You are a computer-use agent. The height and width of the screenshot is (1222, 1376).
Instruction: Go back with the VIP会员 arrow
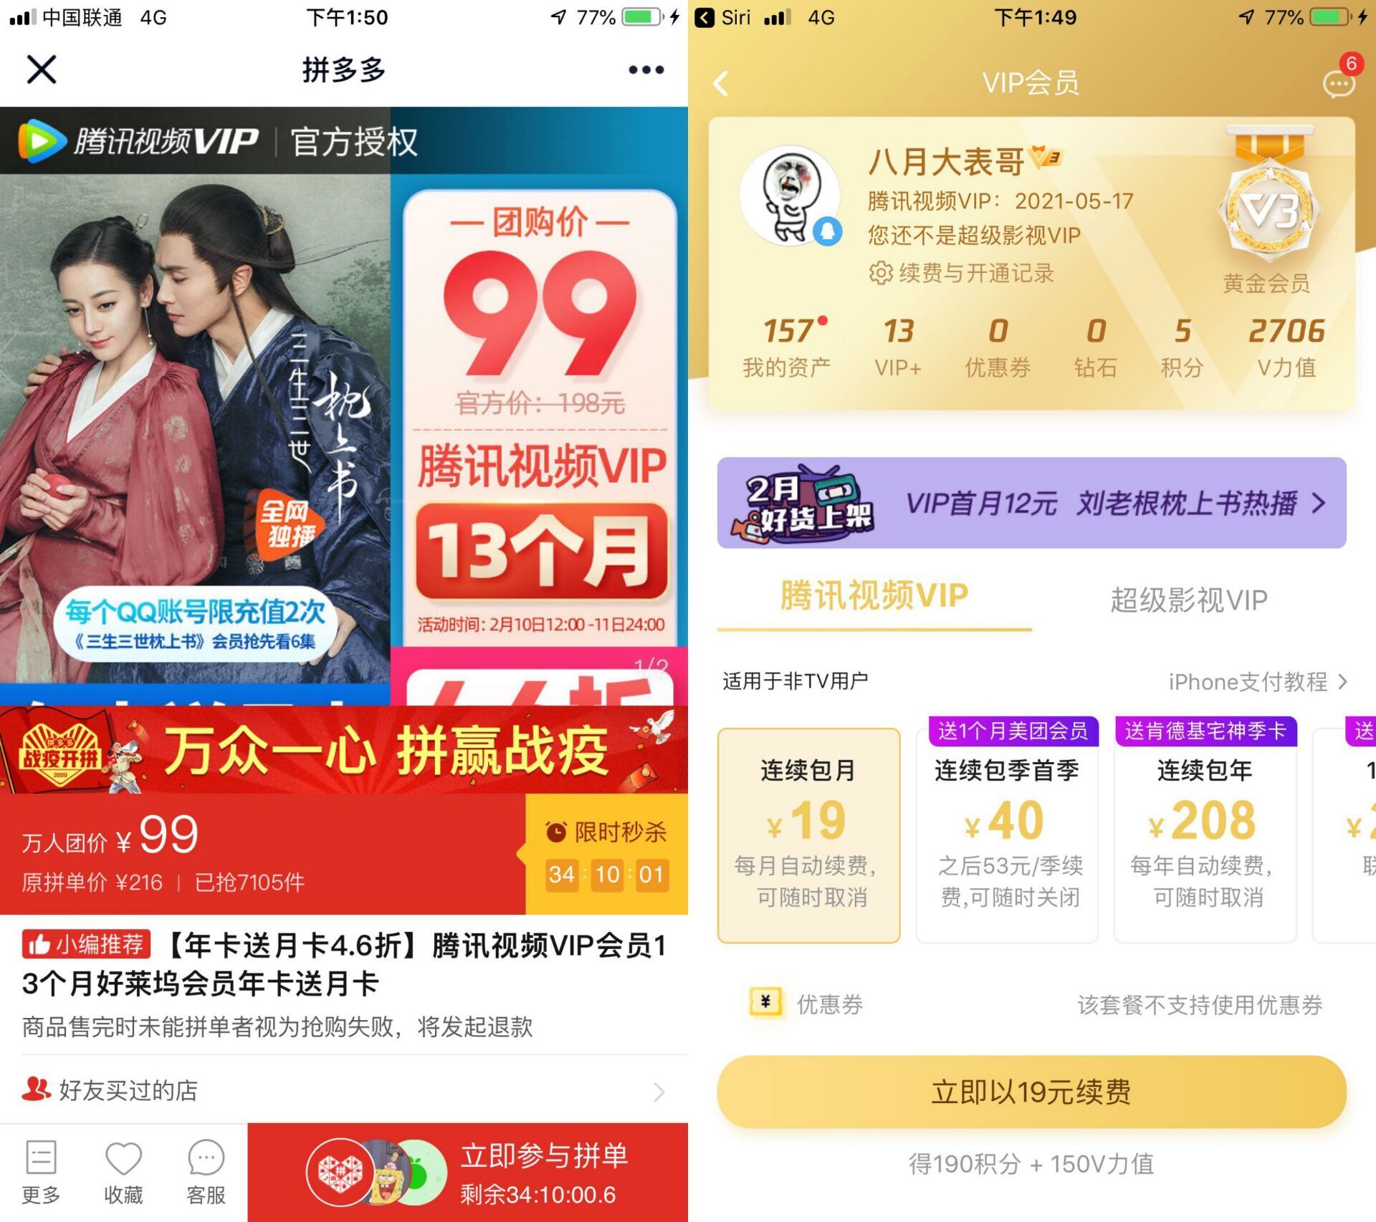[x=721, y=83]
